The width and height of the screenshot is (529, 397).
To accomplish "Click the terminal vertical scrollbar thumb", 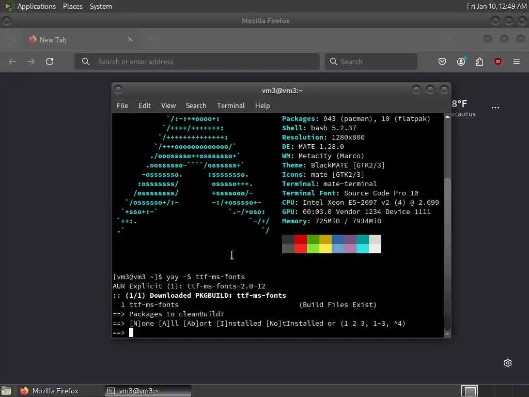I will 447,253.
